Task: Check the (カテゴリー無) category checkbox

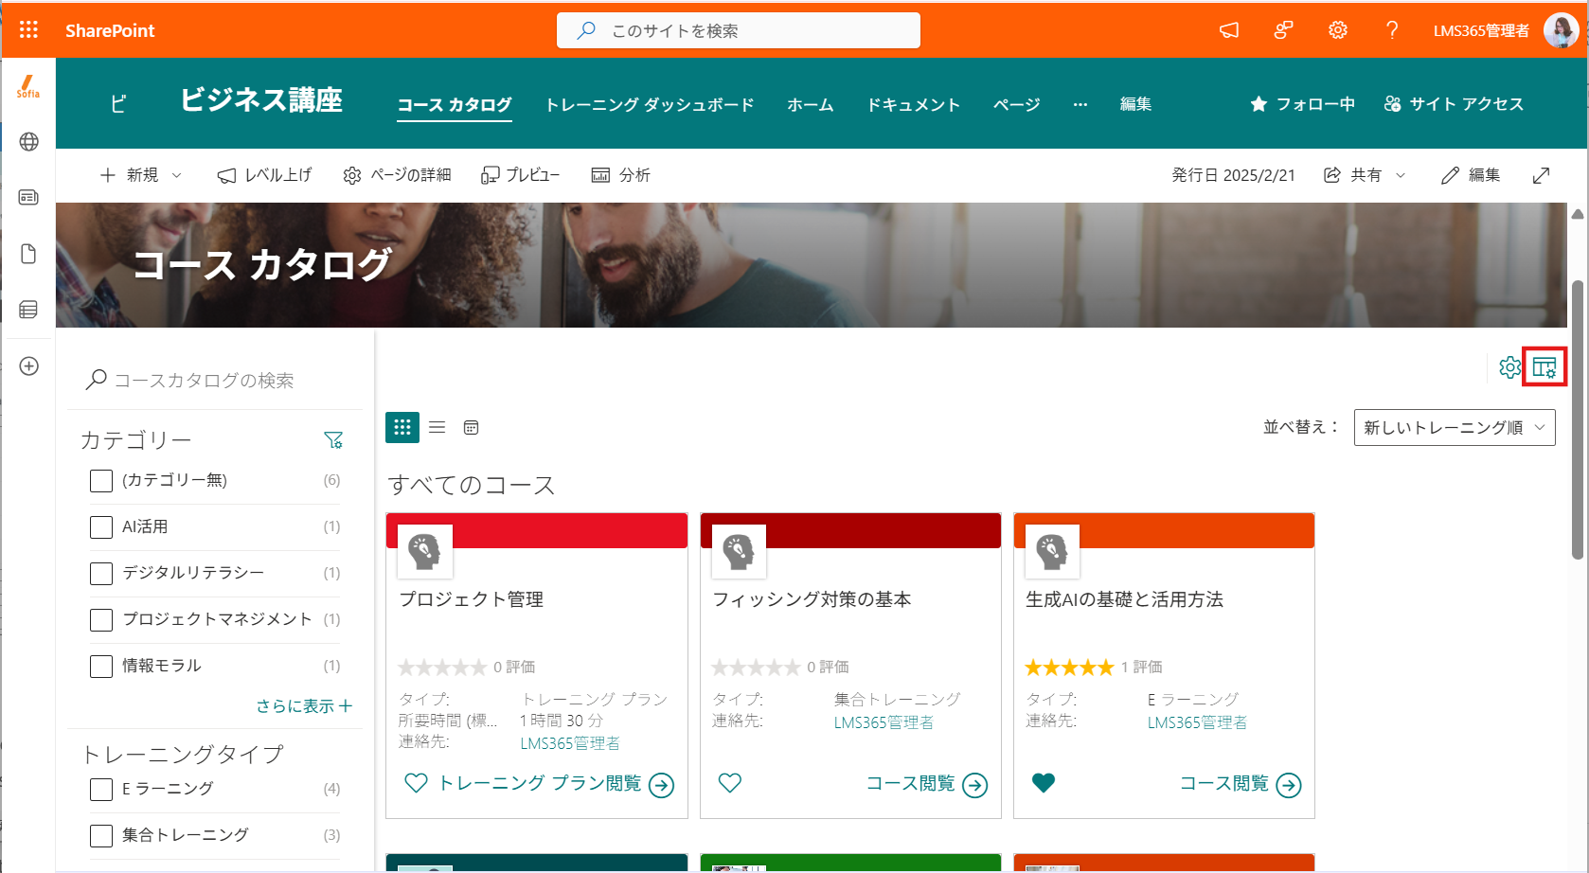Action: coord(101,481)
